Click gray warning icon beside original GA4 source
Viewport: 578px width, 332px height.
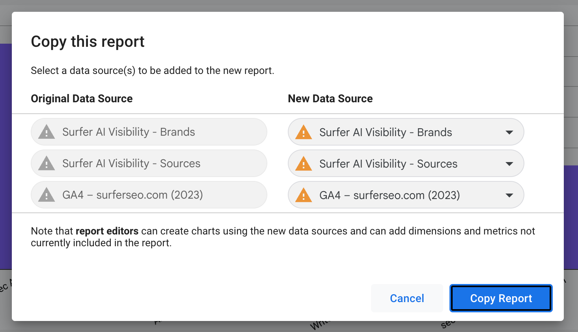tap(47, 195)
